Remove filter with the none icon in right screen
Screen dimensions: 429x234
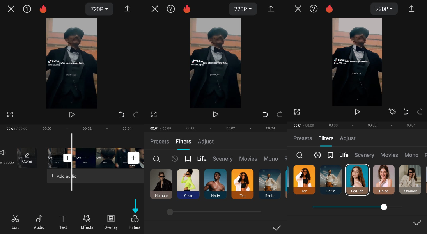click(x=317, y=155)
